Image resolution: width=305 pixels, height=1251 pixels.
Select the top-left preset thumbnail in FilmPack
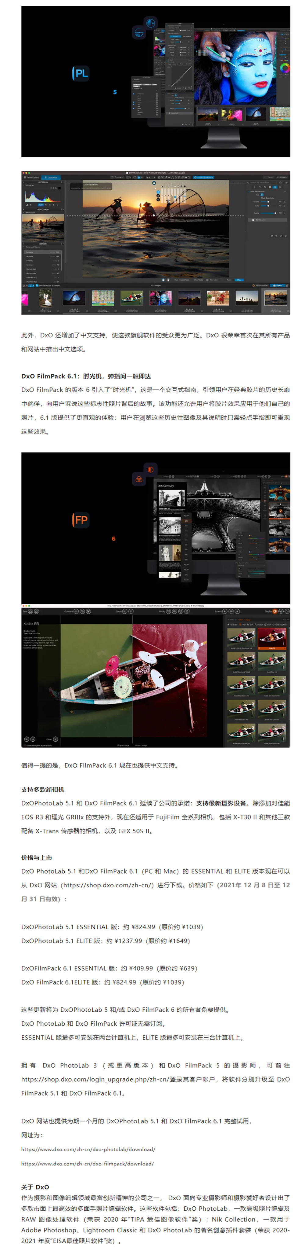coord(241,638)
